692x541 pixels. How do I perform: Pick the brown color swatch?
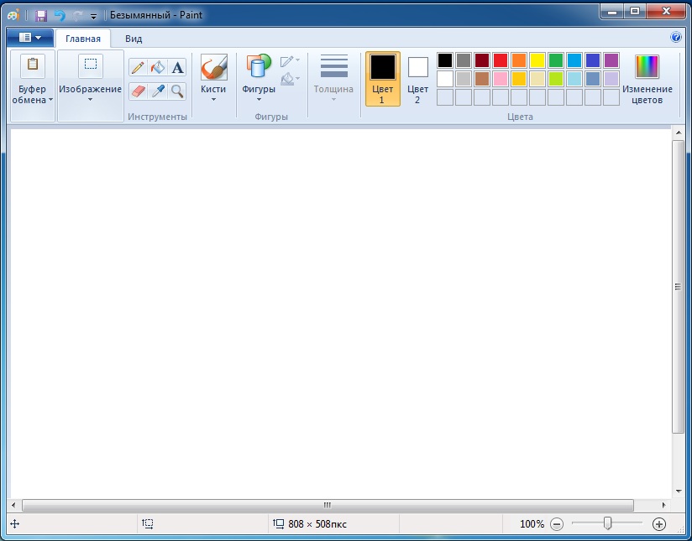coord(482,79)
